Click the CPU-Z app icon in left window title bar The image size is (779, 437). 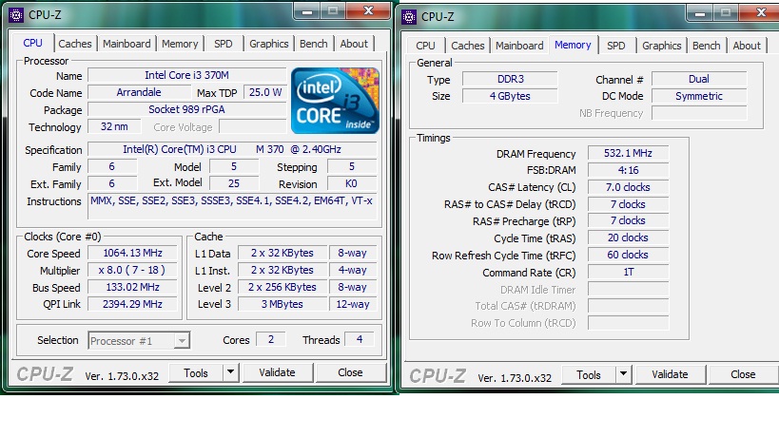16,15
